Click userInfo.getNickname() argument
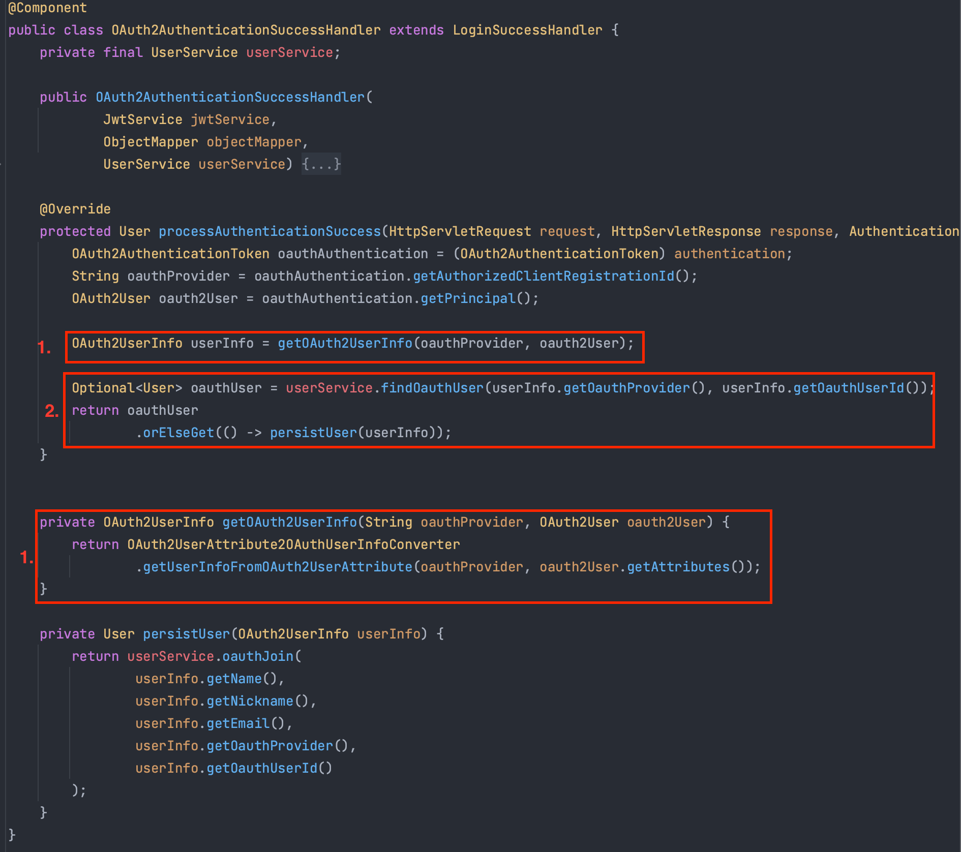The image size is (961, 852). [x=222, y=701]
